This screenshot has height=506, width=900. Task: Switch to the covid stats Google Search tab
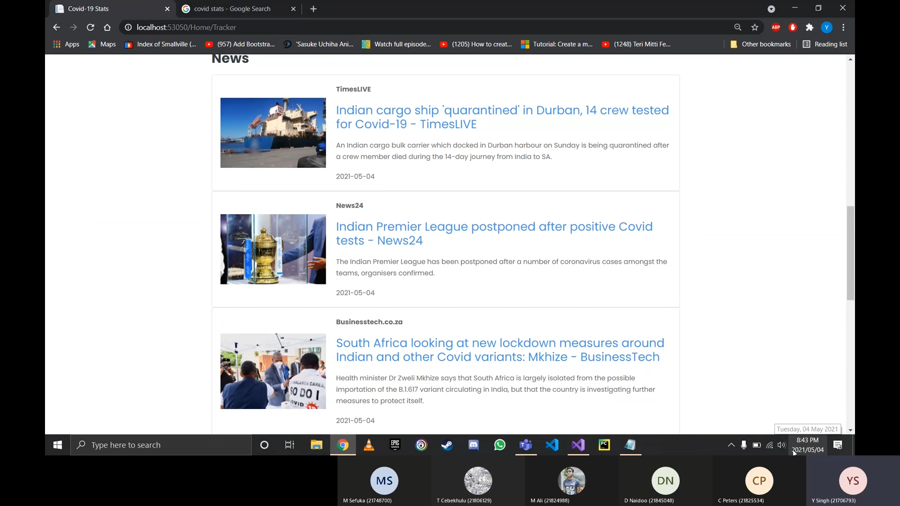(x=232, y=9)
